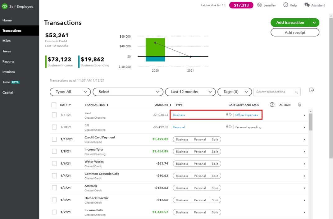The height and width of the screenshot is (219, 333).
Task: Click the search magnifier icon
Action: point(296,92)
